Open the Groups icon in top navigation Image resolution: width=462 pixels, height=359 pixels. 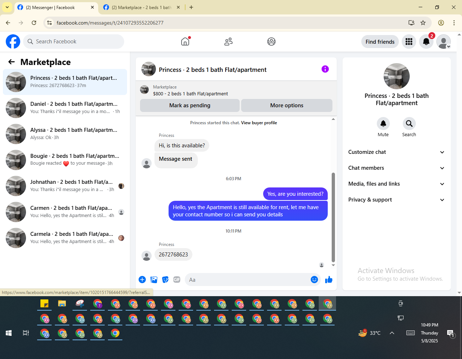coord(271,42)
